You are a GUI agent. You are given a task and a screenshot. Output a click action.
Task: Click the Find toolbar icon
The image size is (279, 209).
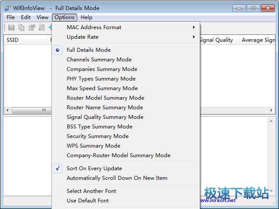[42, 27]
